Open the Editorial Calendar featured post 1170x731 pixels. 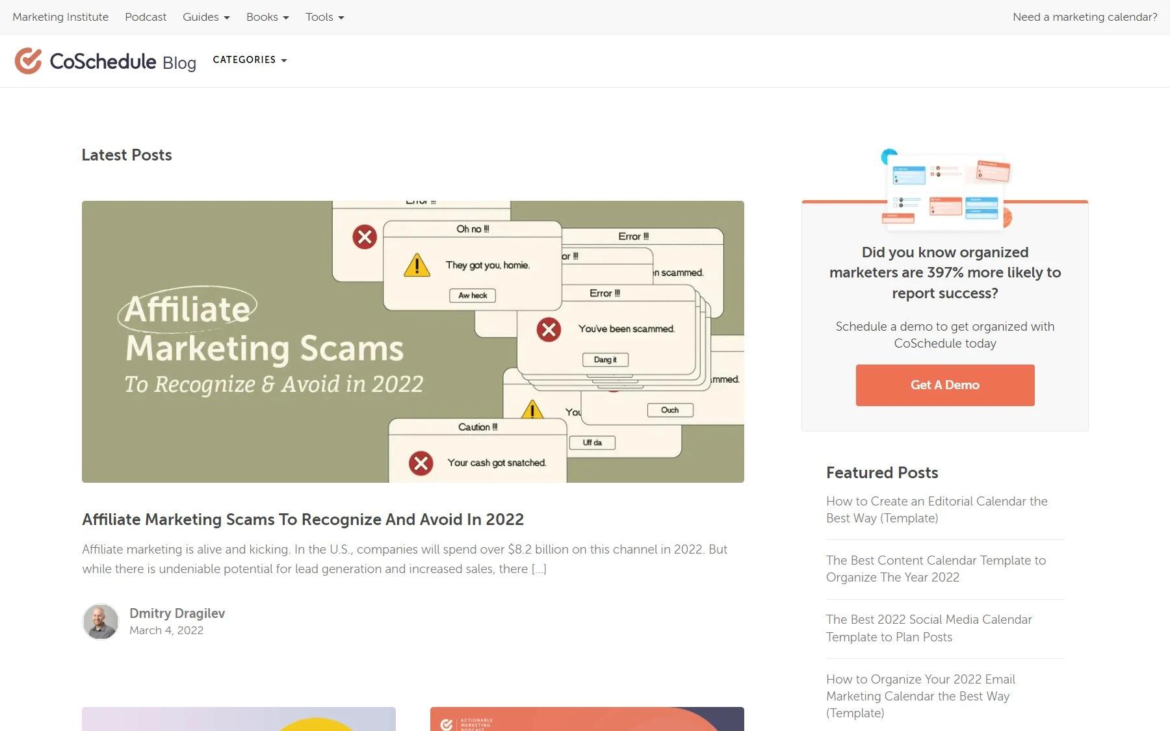[x=937, y=509]
